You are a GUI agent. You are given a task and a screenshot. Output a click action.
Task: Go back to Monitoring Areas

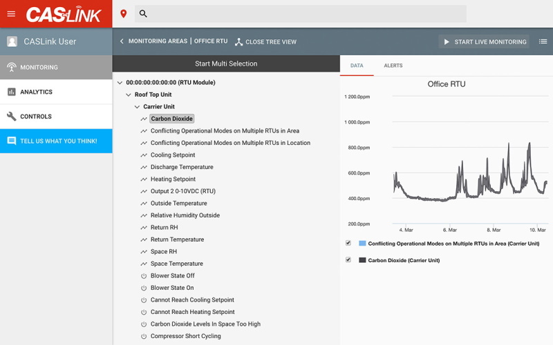(x=158, y=41)
